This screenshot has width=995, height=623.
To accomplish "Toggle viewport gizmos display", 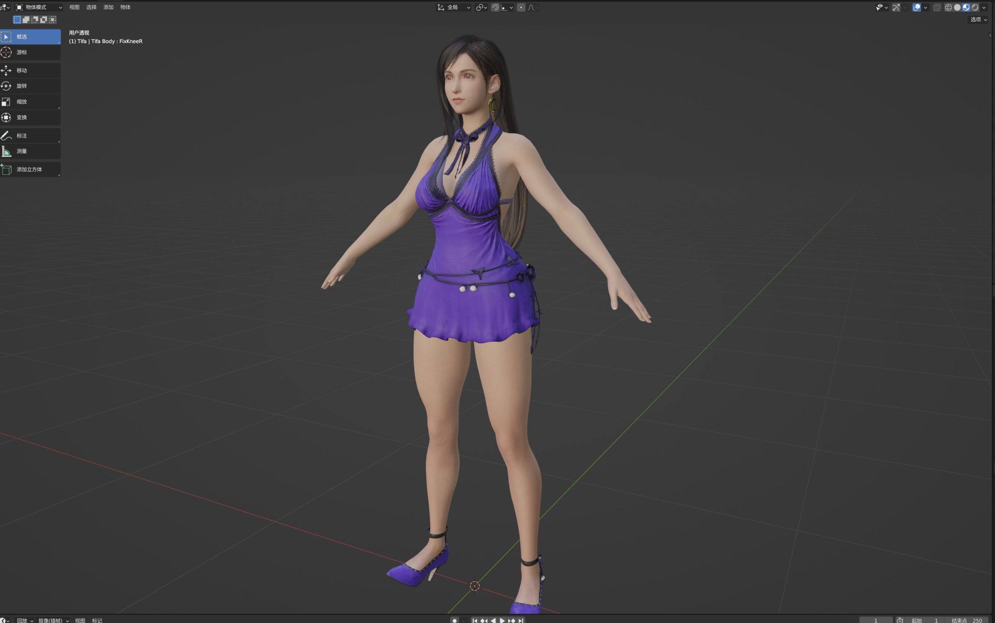I will [x=896, y=7].
